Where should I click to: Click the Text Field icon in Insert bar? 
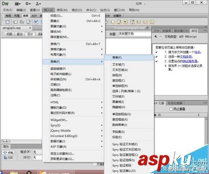(15, 22)
